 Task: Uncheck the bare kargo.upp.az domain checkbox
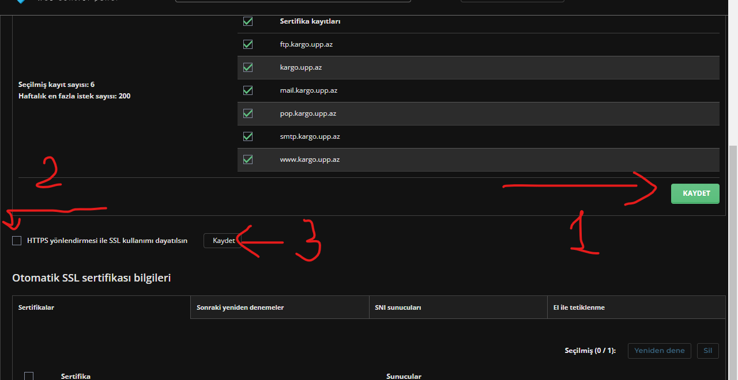pos(248,67)
